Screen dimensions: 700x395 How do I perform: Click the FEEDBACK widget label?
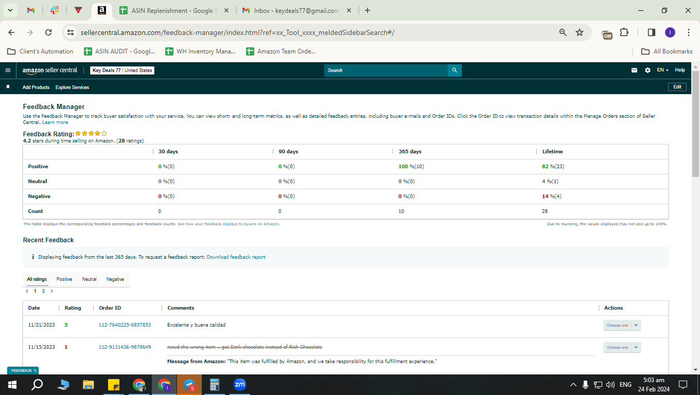point(21,370)
